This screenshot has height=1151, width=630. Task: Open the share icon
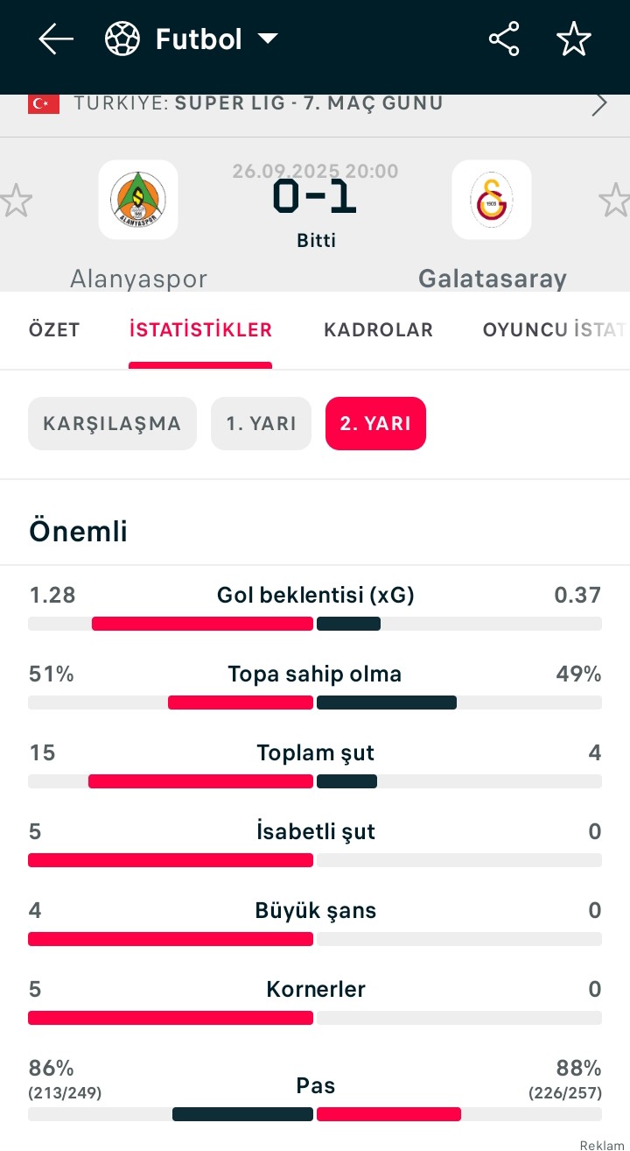click(504, 39)
